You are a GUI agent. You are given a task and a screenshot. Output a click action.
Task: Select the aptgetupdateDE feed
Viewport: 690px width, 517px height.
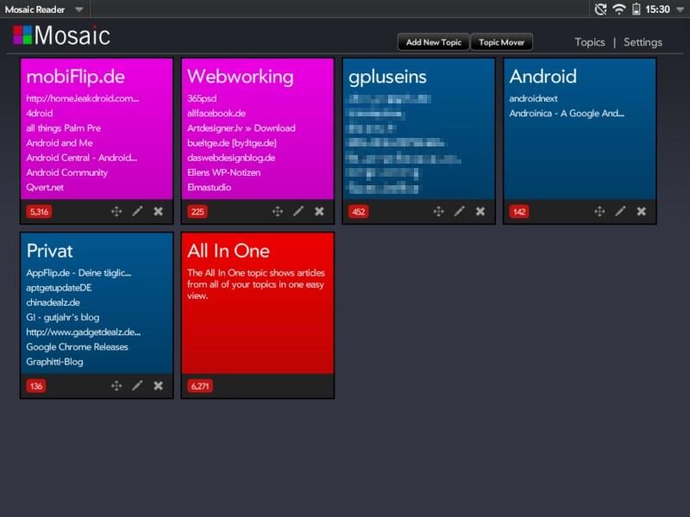pos(59,288)
